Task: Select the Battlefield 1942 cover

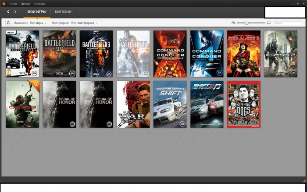Action: point(59,54)
